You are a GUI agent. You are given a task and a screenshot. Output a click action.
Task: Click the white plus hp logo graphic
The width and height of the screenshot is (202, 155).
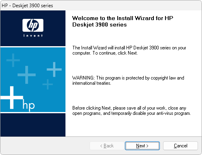pyautogui.click(x=18, y=99)
